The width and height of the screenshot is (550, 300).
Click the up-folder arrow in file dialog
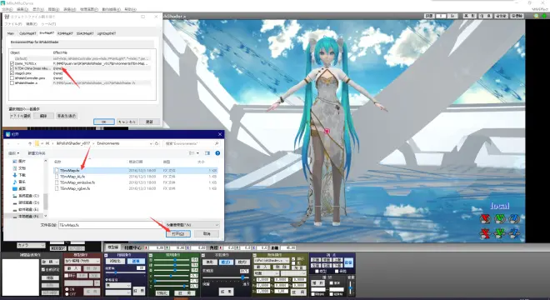coord(30,143)
